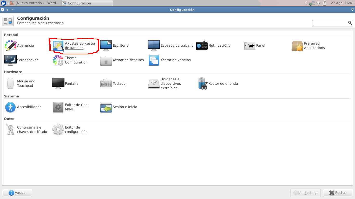The height and width of the screenshot is (199, 355).
Task: Click the Pechar button
Action: point(338,193)
